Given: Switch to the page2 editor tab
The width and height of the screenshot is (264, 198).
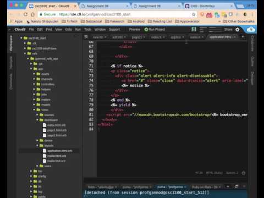Looking at the screenshot, I should click(x=138, y=37).
